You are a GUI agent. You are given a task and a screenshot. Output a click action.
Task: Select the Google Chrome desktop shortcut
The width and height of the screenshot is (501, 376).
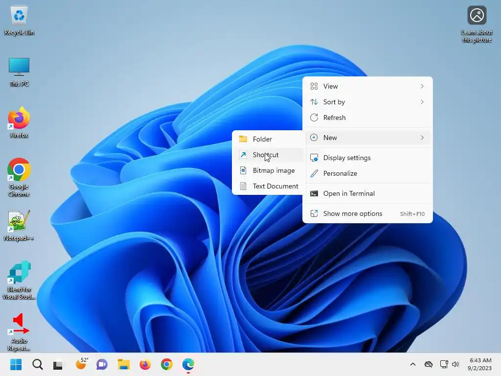tap(19, 177)
